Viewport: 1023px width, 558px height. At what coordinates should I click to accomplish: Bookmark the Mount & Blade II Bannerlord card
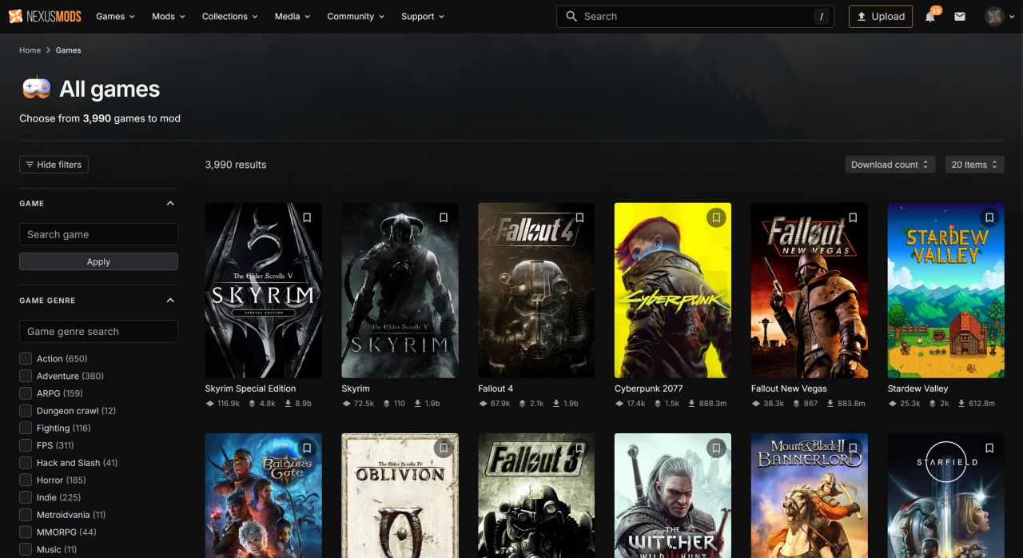(853, 448)
